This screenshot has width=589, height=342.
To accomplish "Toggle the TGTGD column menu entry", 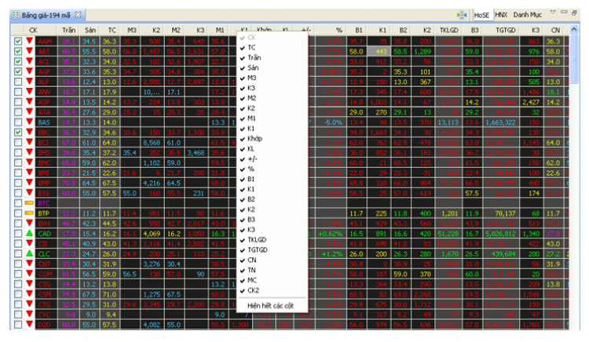I will click(x=273, y=250).
